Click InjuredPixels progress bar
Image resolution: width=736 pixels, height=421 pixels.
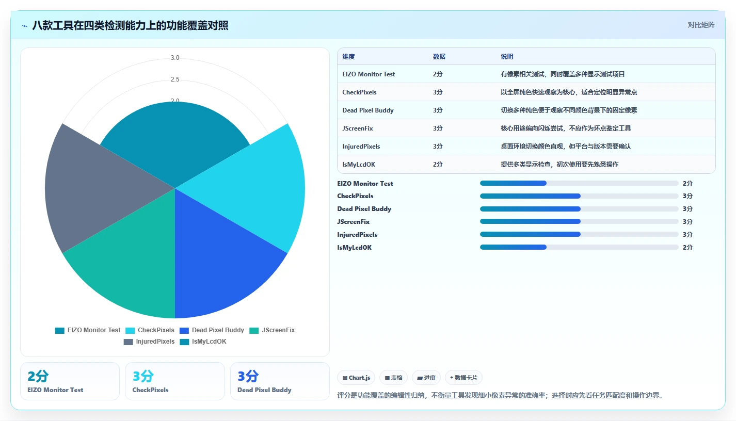pyautogui.click(x=579, y=234)
